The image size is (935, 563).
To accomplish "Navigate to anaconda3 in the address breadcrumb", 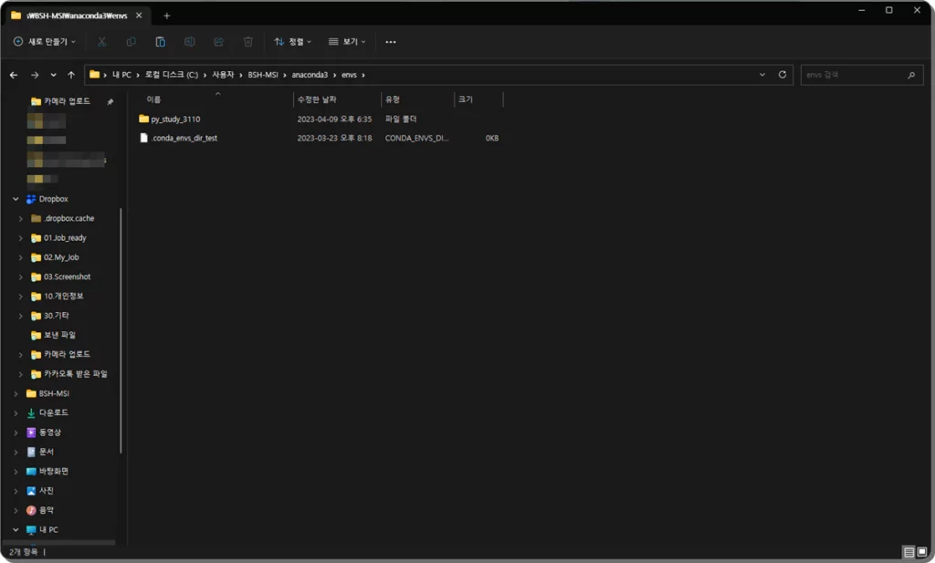I will click(307, 75).
